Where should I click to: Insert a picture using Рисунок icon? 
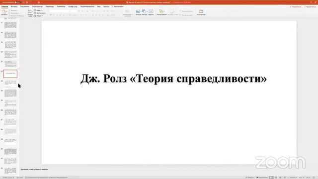(x=138, y=12)
